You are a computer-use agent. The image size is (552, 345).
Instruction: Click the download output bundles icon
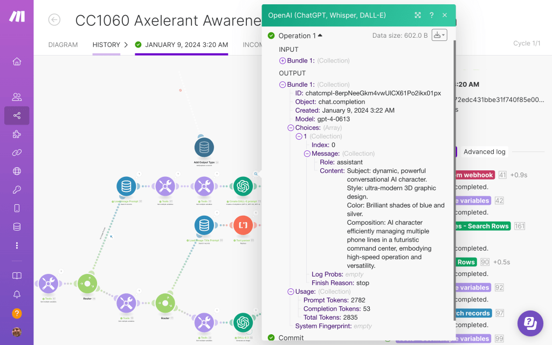[439, 36]
